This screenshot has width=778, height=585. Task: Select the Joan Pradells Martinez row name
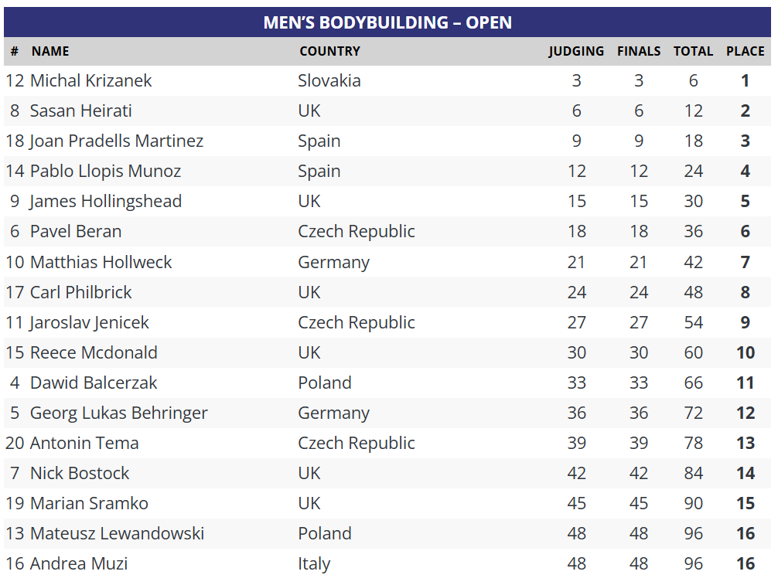[x=116, y=141]
